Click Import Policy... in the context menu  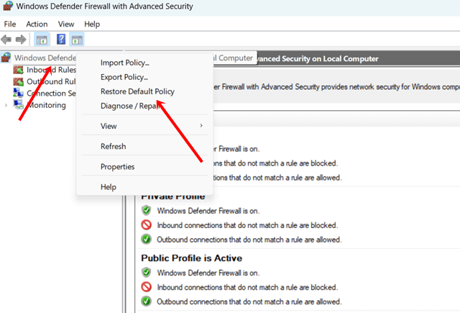coord(124,63)
